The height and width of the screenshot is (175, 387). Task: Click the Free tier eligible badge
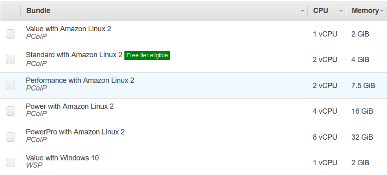pyautogui.click(x=147, y=55)
